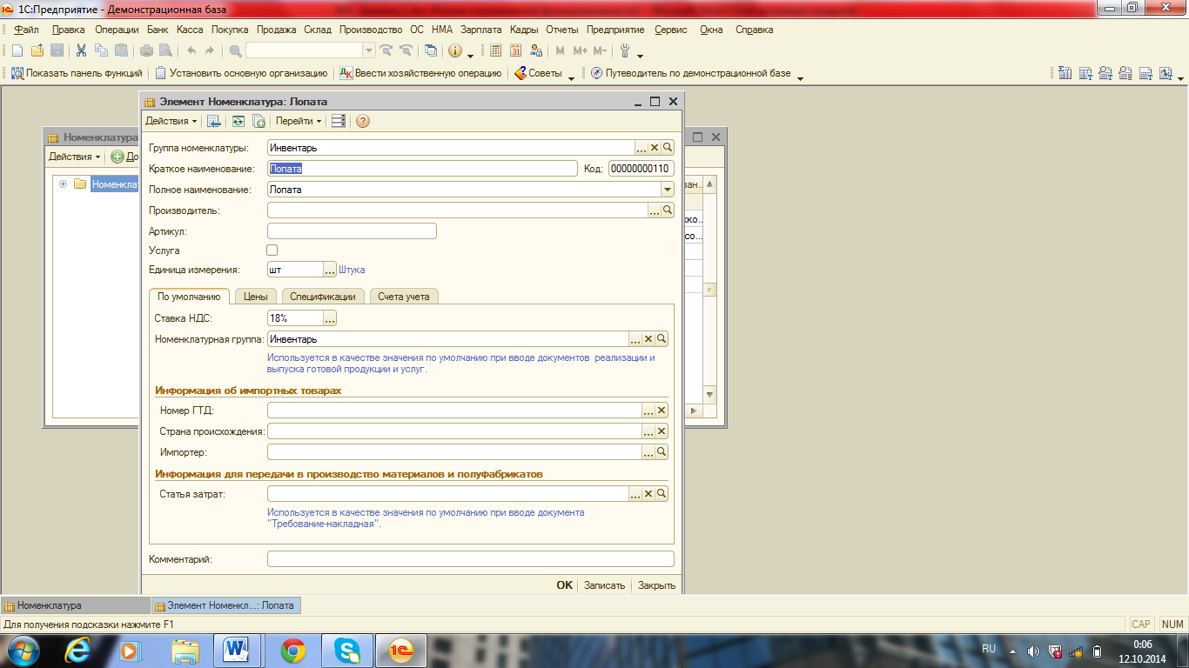
Task: Clear the Статья затрат field with X
Action: point(648,494)
